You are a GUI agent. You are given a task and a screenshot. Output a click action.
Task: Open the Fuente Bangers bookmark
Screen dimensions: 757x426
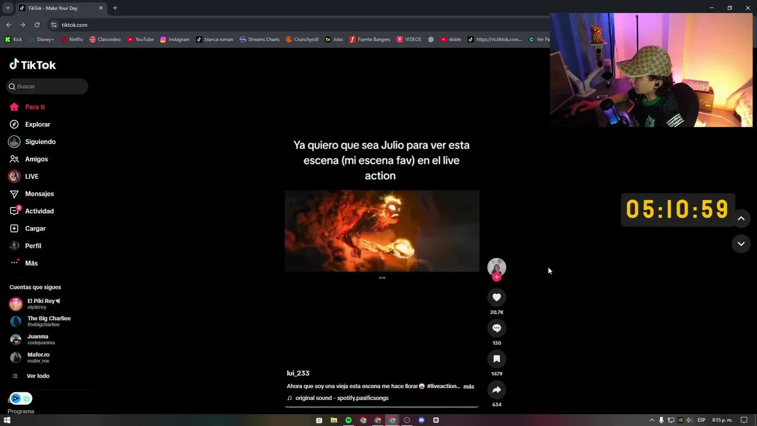370,40
